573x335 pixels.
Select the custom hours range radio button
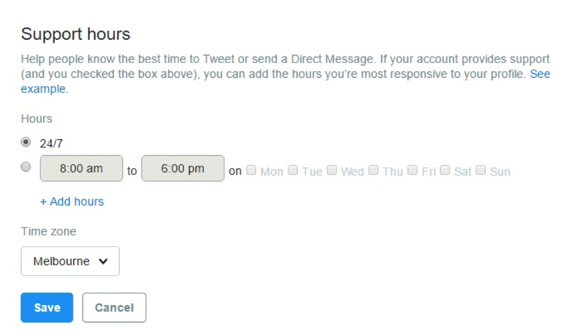point(26,167)
